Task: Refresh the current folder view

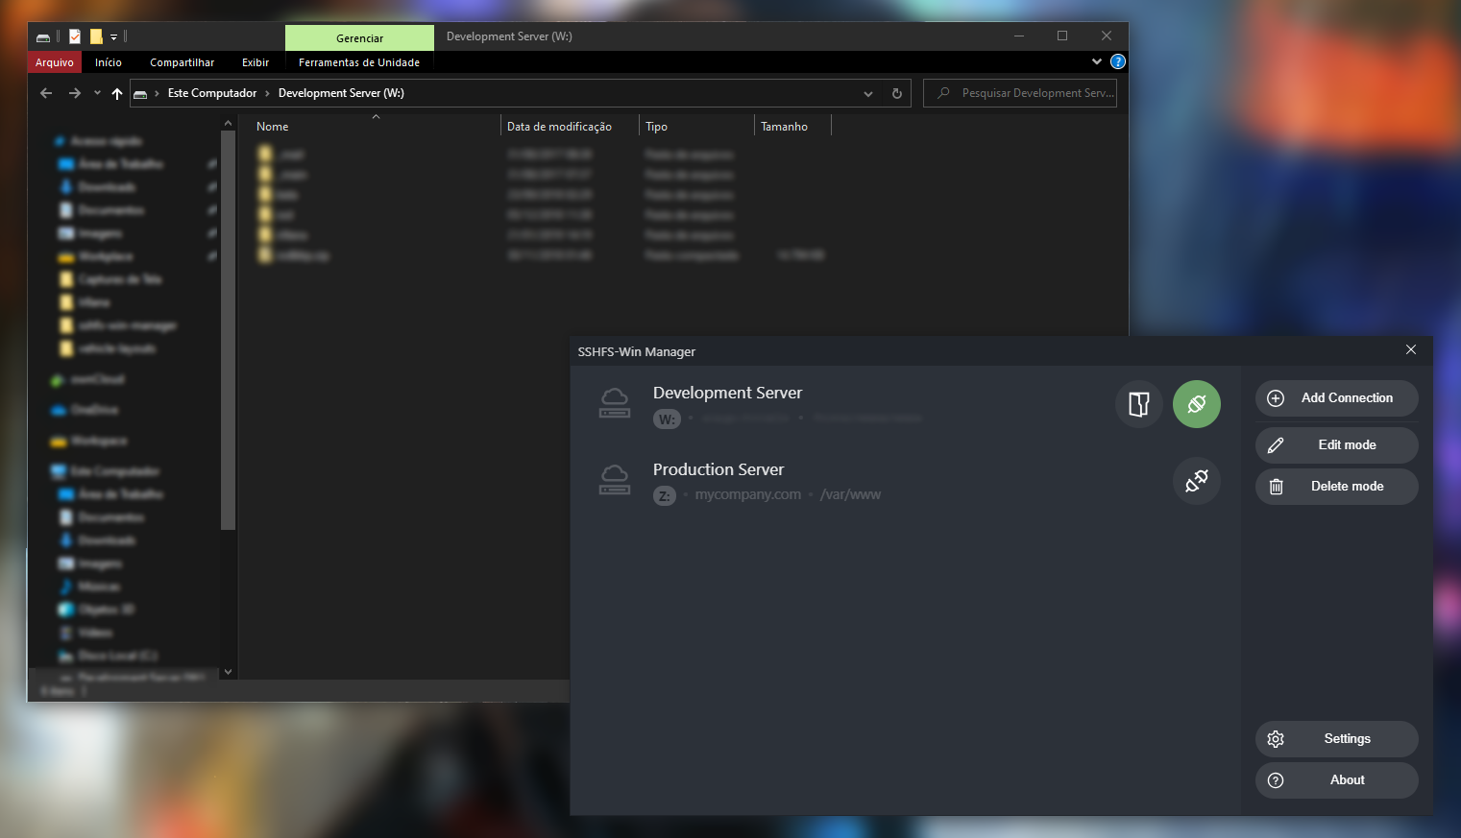Action: click(x=896, y=93)
